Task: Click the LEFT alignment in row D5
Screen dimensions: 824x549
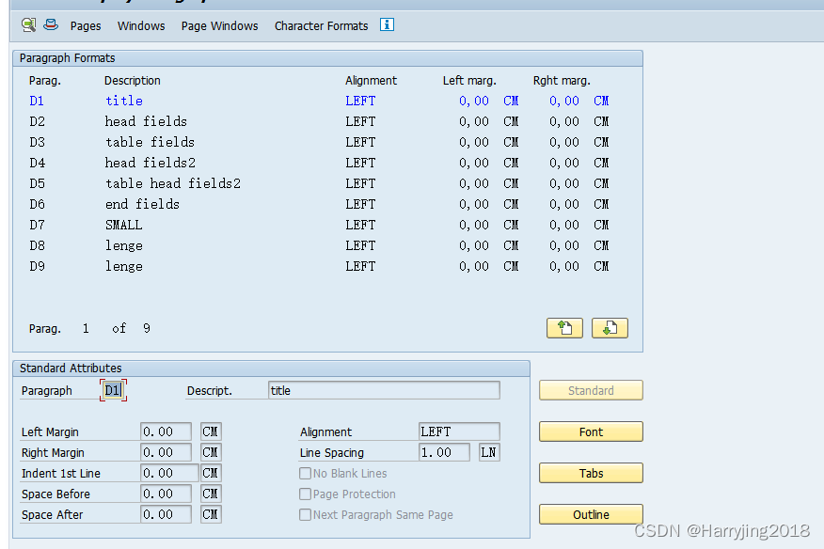Action: tap(360, 183)
